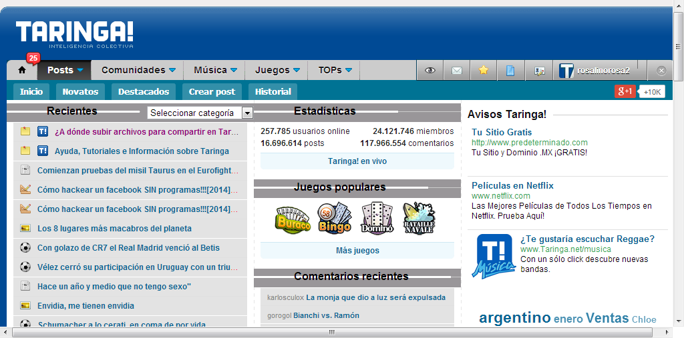Open post Los 8 lugares más macabros del planeta

114,228
